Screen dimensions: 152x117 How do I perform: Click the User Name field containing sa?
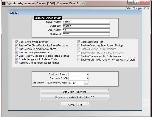(86, 30)
